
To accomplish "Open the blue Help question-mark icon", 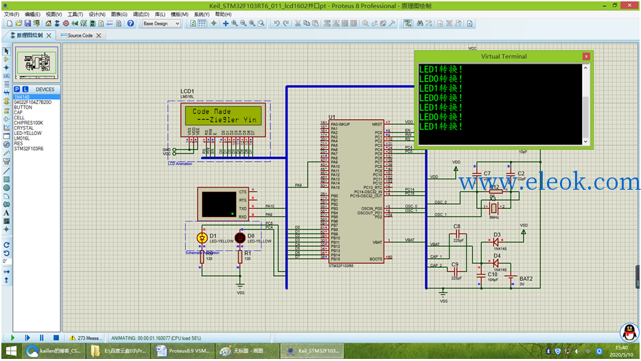I will coord(130,23).
